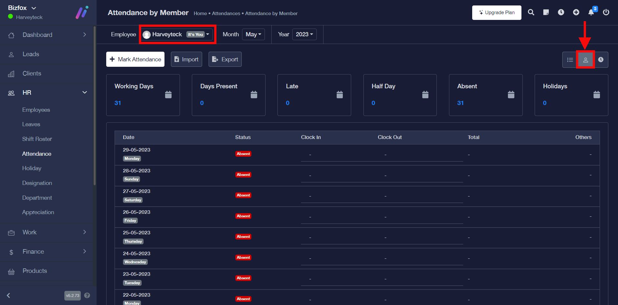Switch to attendance list summary view
This screenshot has height=305, width=618.
pyautogui.click(x=570, y=60)
